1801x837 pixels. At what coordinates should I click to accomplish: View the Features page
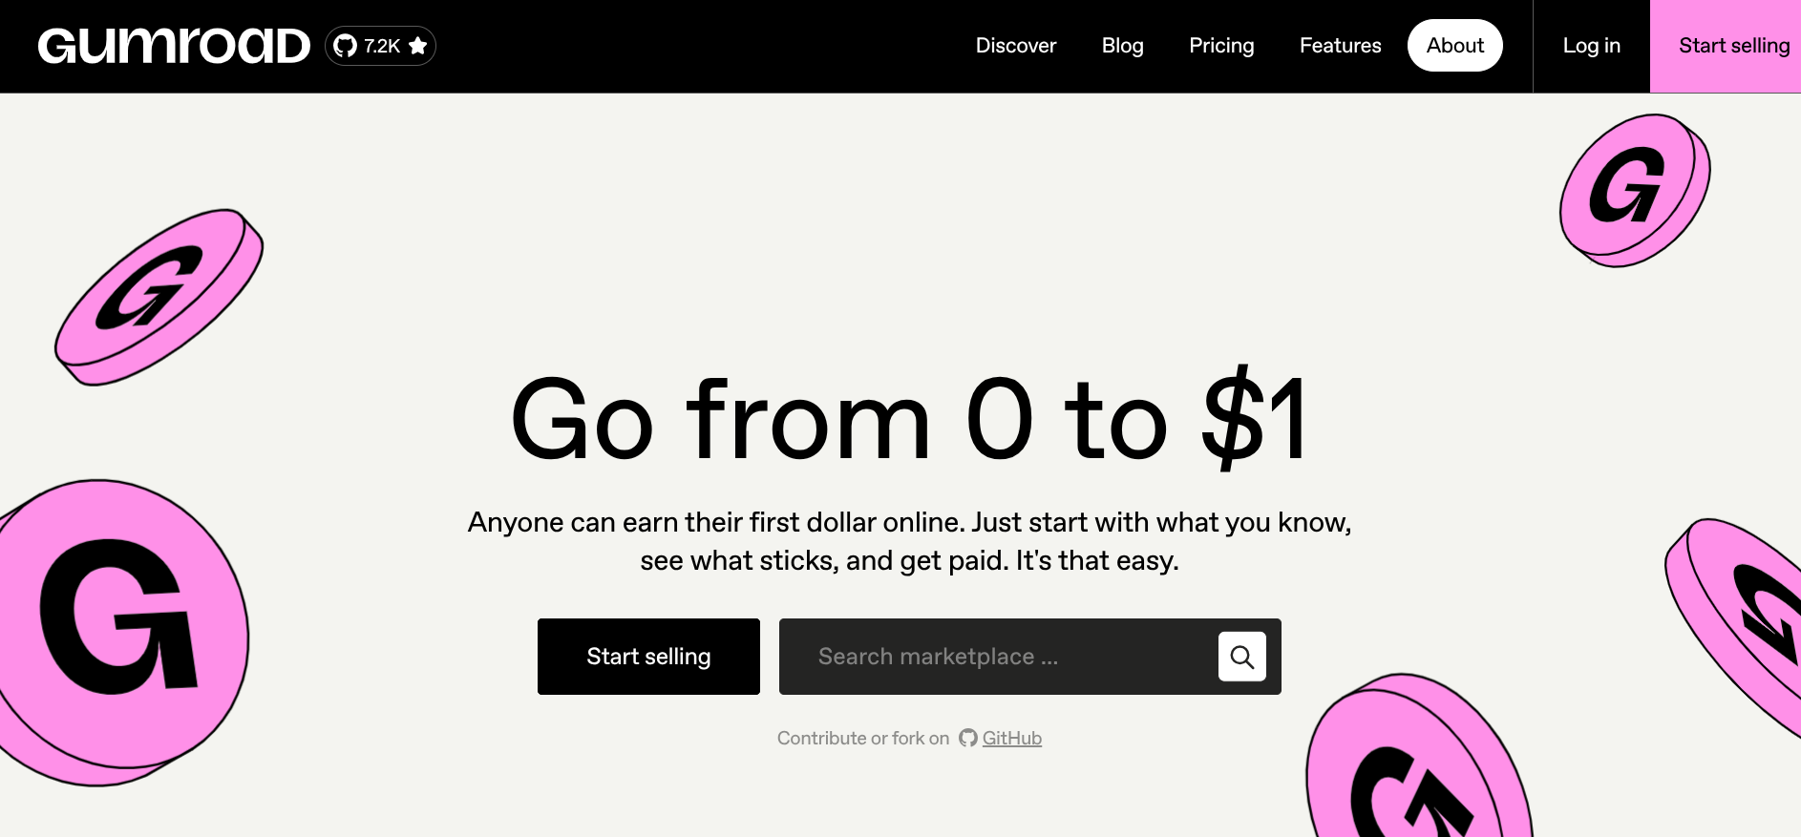(x=1340, y=46)
